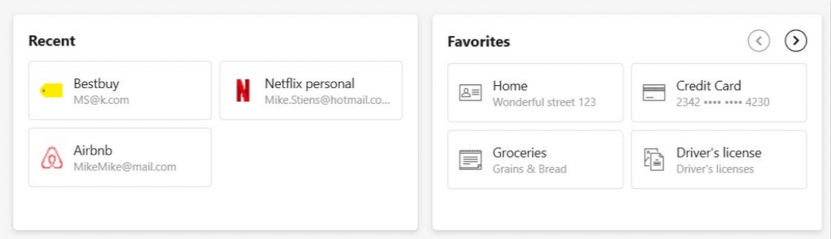Open the Netflix personal entry
The height and width of the screenshot is (239, 831).
[310, 84]
